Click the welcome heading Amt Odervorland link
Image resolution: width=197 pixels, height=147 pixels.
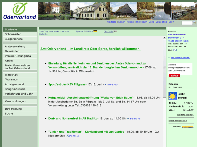click(x=91, y=49)
